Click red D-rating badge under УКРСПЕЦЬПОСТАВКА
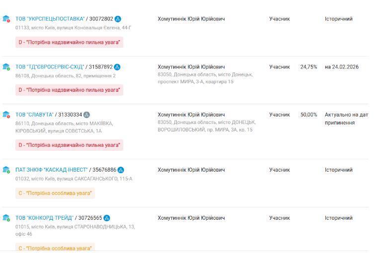 click(x=69, y=42)
